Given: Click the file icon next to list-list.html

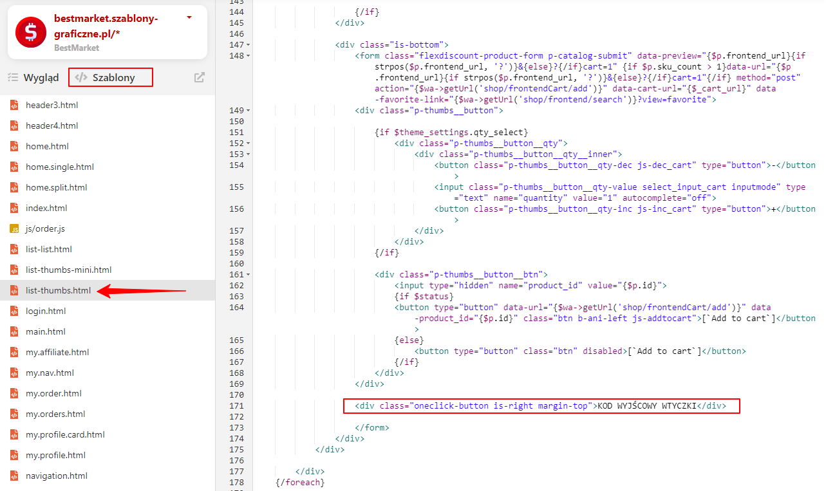Looking at the screenshot, I should click(15, 249).
